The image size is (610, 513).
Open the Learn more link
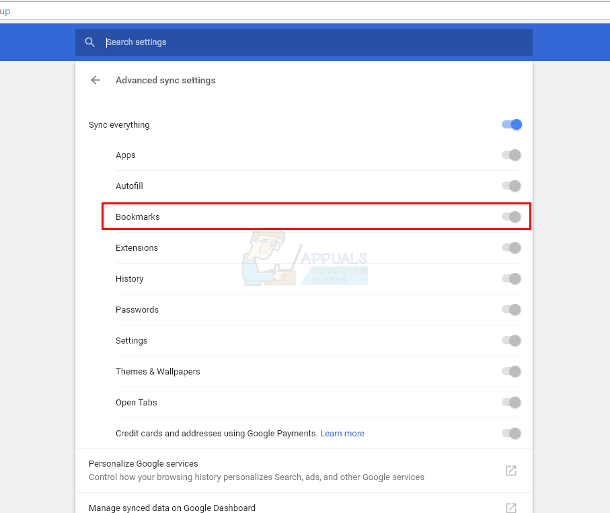point(342,433)
